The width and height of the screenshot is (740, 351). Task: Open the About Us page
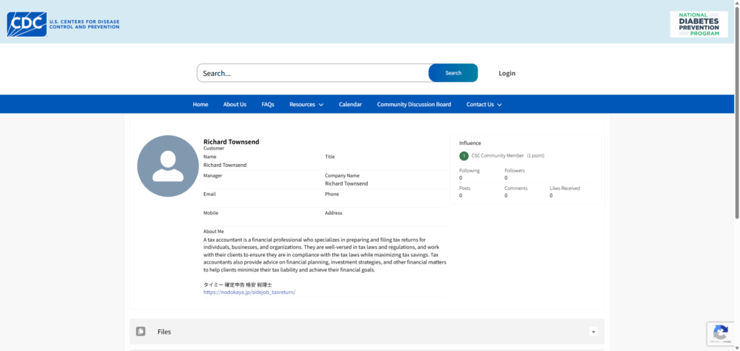coord(234,105)
